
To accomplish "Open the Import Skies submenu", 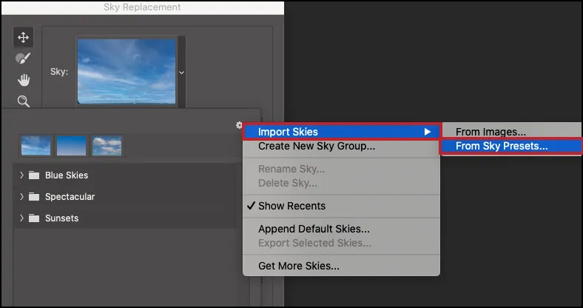I will (x=341, y=132).
